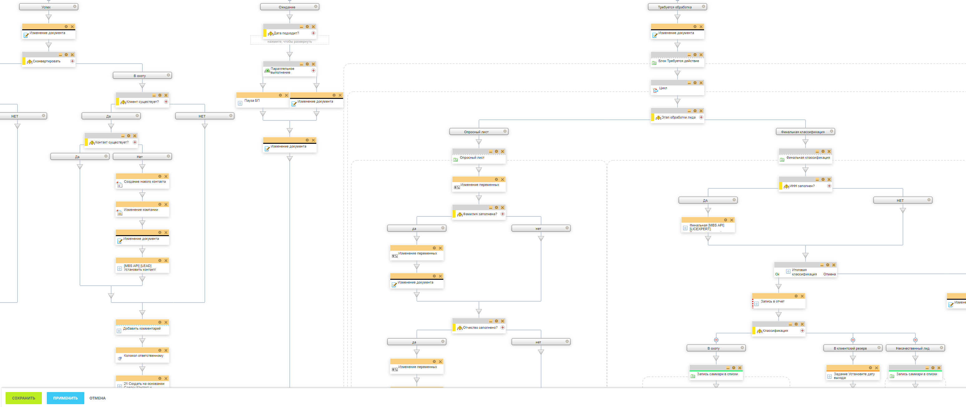Add branch to 'Параллельное выполнение' block
This screenshot has height=407, width=966.
[313, 70]
